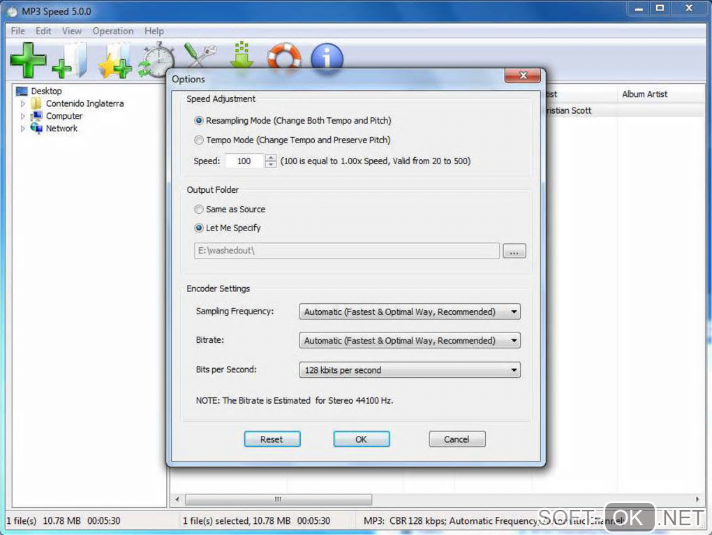Close the Options dialog with red X
This screenshot has width=712, height=535.
point(523,75)
